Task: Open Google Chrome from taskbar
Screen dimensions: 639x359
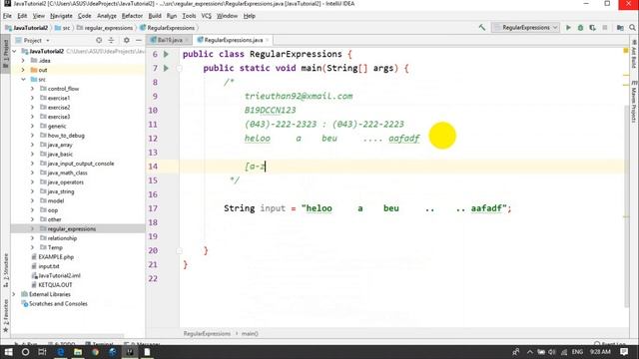Action: pyautogui.click(x=96, y=352)
